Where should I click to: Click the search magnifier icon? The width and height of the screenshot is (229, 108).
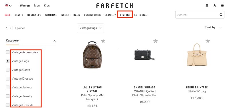point(221,15)
